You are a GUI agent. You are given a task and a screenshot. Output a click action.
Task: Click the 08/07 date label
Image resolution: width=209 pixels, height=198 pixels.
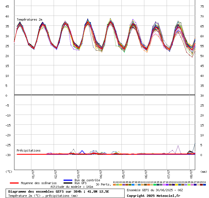191,174
